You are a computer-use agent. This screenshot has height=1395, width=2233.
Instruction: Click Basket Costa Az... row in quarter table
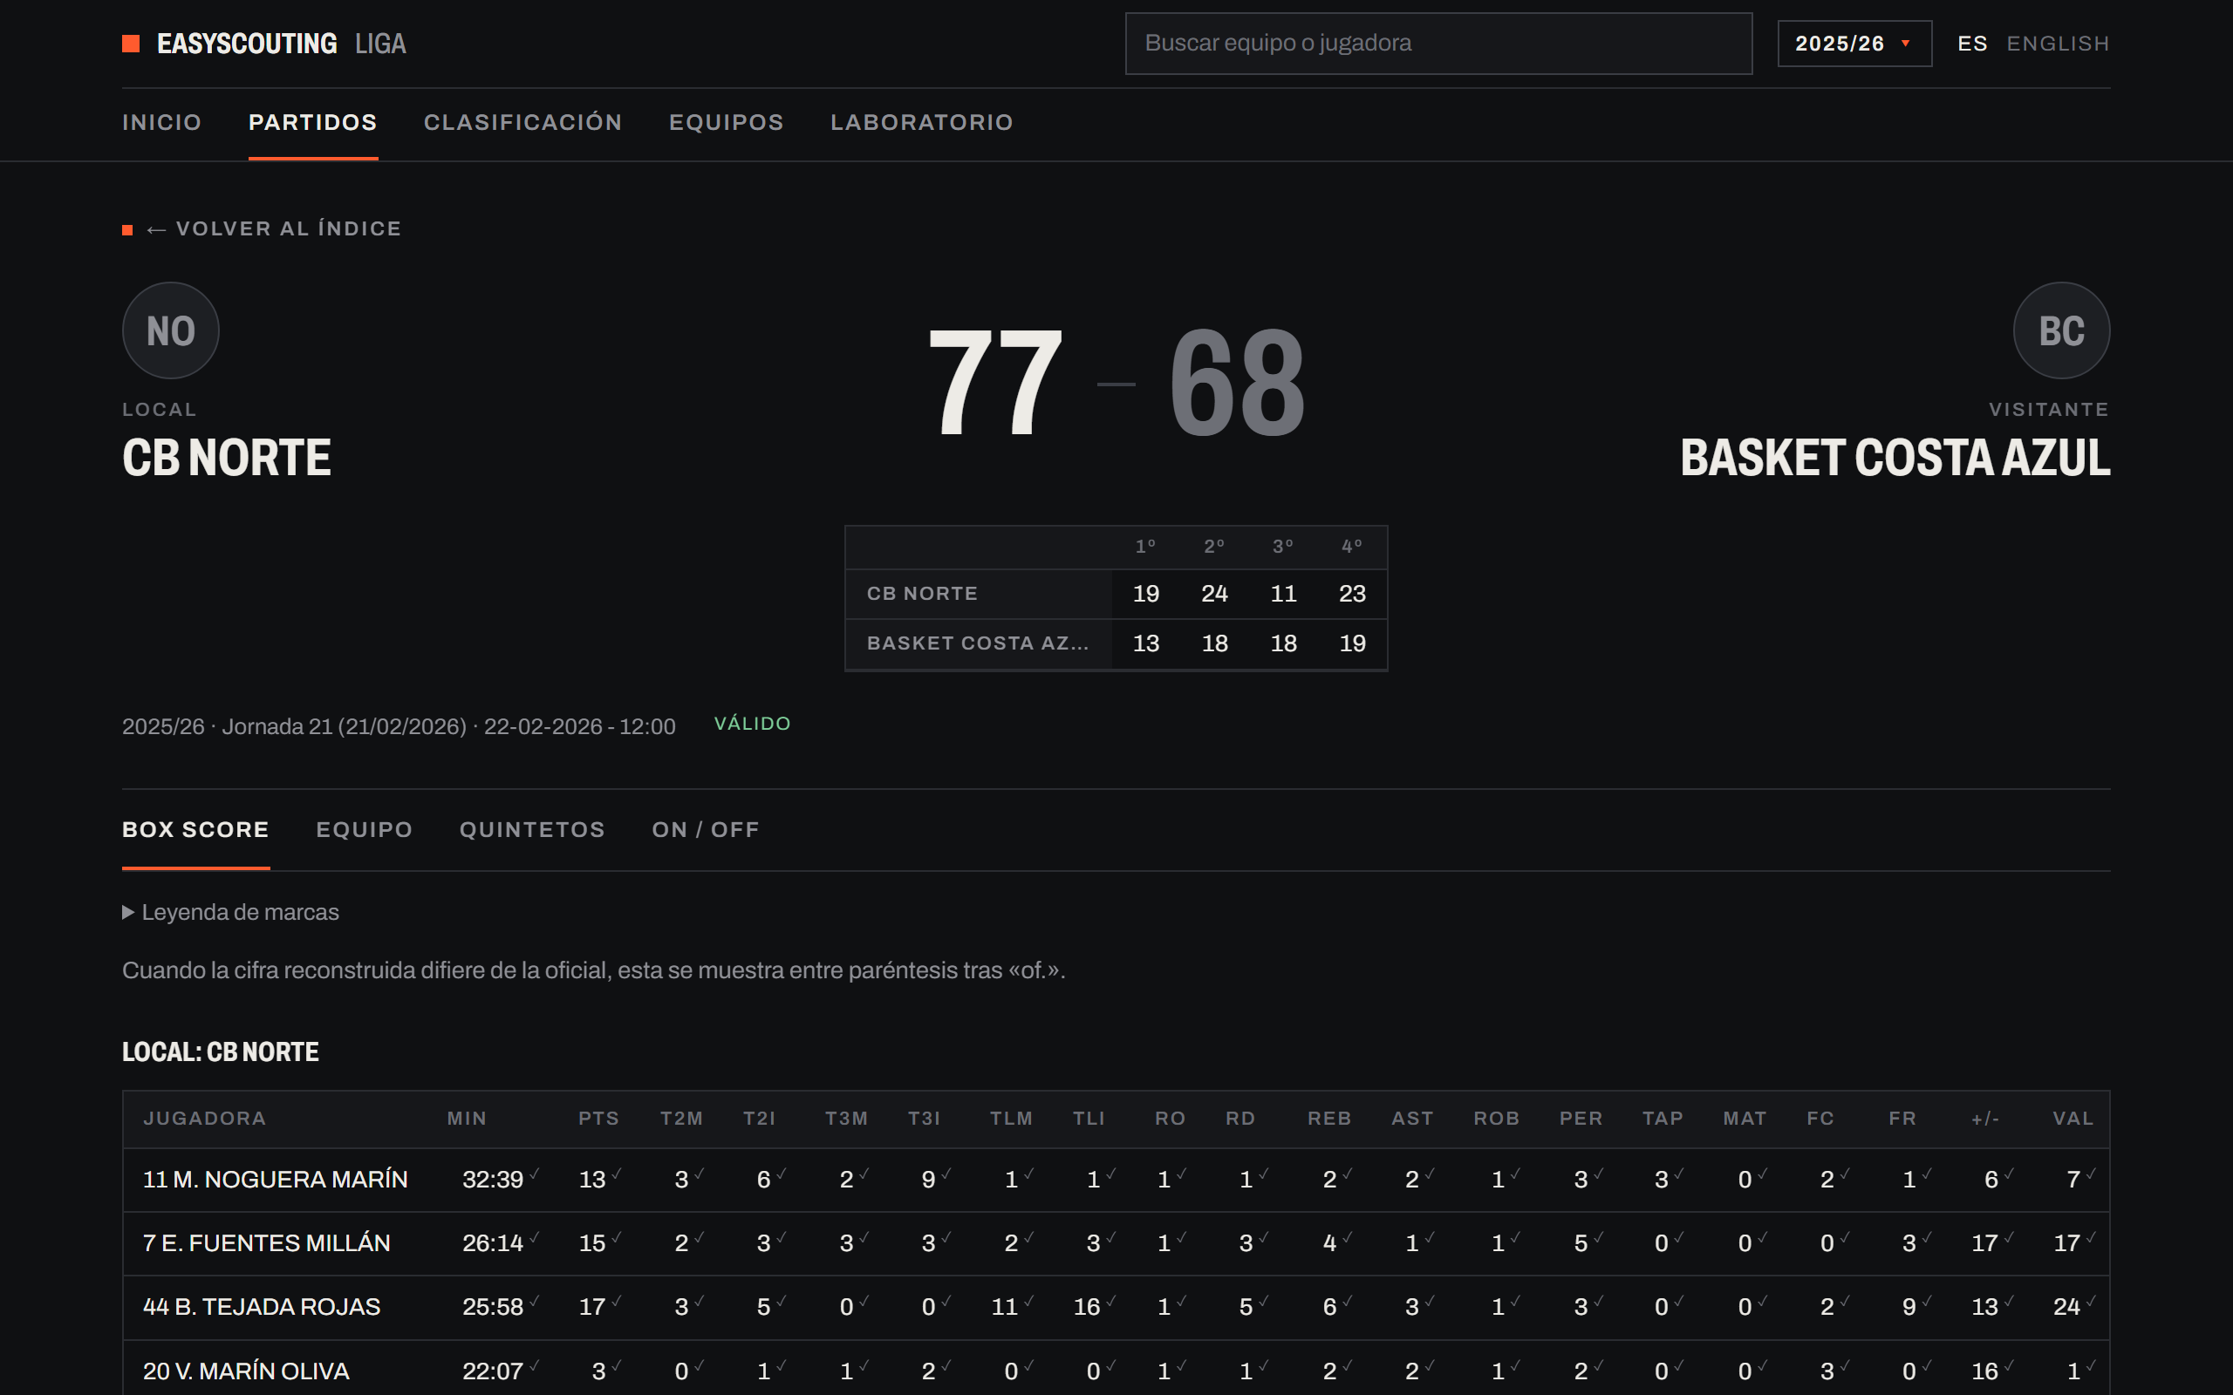[x=1116, y=643]
